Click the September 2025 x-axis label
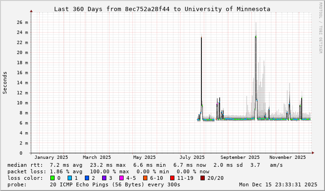Screen dimensions: 325x191 pyautogui.click(x=239, y=157)
